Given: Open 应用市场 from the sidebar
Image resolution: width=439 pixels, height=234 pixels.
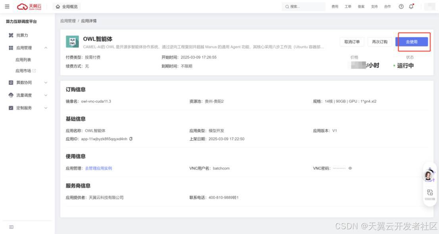Looking at the screenshot, I should [23, 71].
